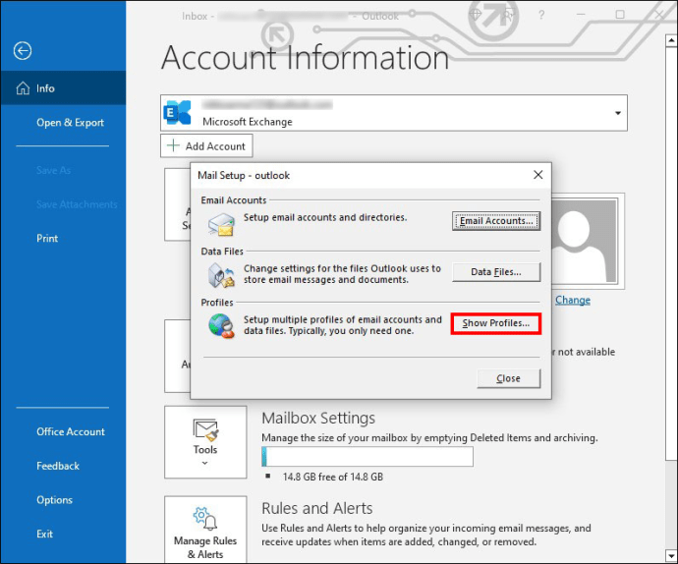Click Show Profiles... button
The width and height of the screenshot is (678, 564).
(496, 323)
